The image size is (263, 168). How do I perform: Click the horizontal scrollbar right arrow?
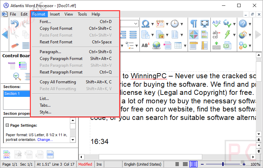tap(253, 157)
